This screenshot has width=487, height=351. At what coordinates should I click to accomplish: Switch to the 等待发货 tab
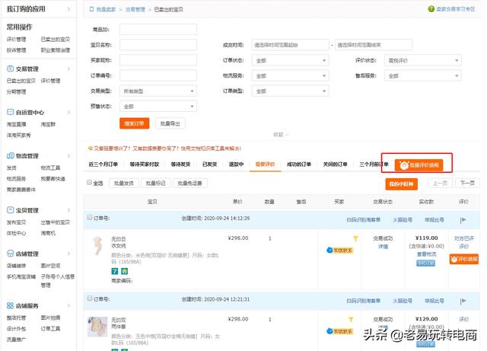point(180,164)
